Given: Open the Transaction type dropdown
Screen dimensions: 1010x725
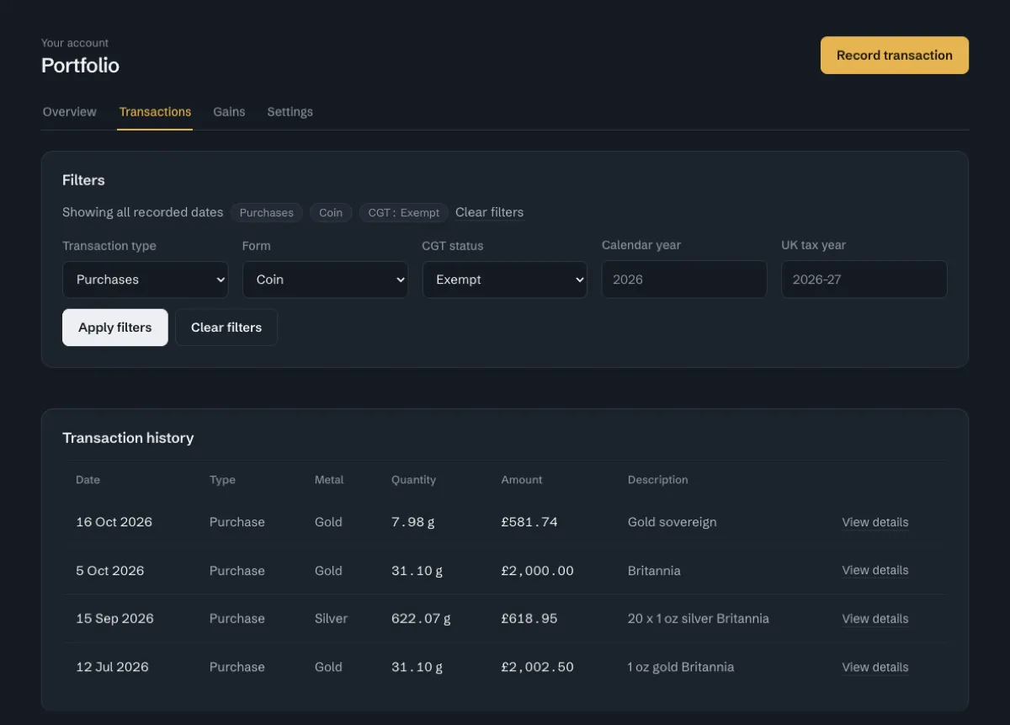Looking at the screenshot, I should (145, 280).
